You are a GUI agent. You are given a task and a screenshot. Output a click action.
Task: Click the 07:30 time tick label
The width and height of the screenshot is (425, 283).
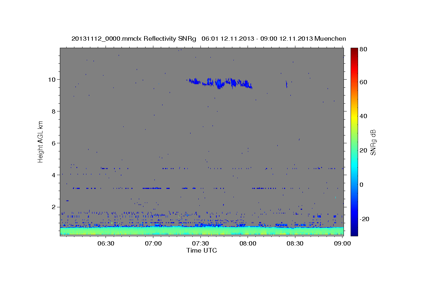(x=200, y=243)
